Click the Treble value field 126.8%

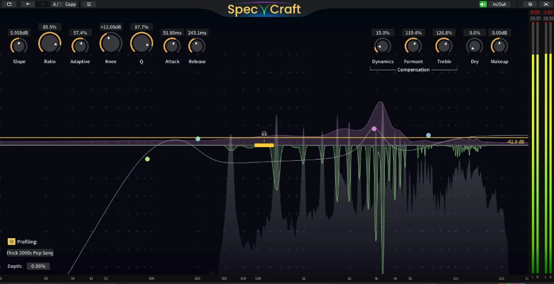(444, 33)
